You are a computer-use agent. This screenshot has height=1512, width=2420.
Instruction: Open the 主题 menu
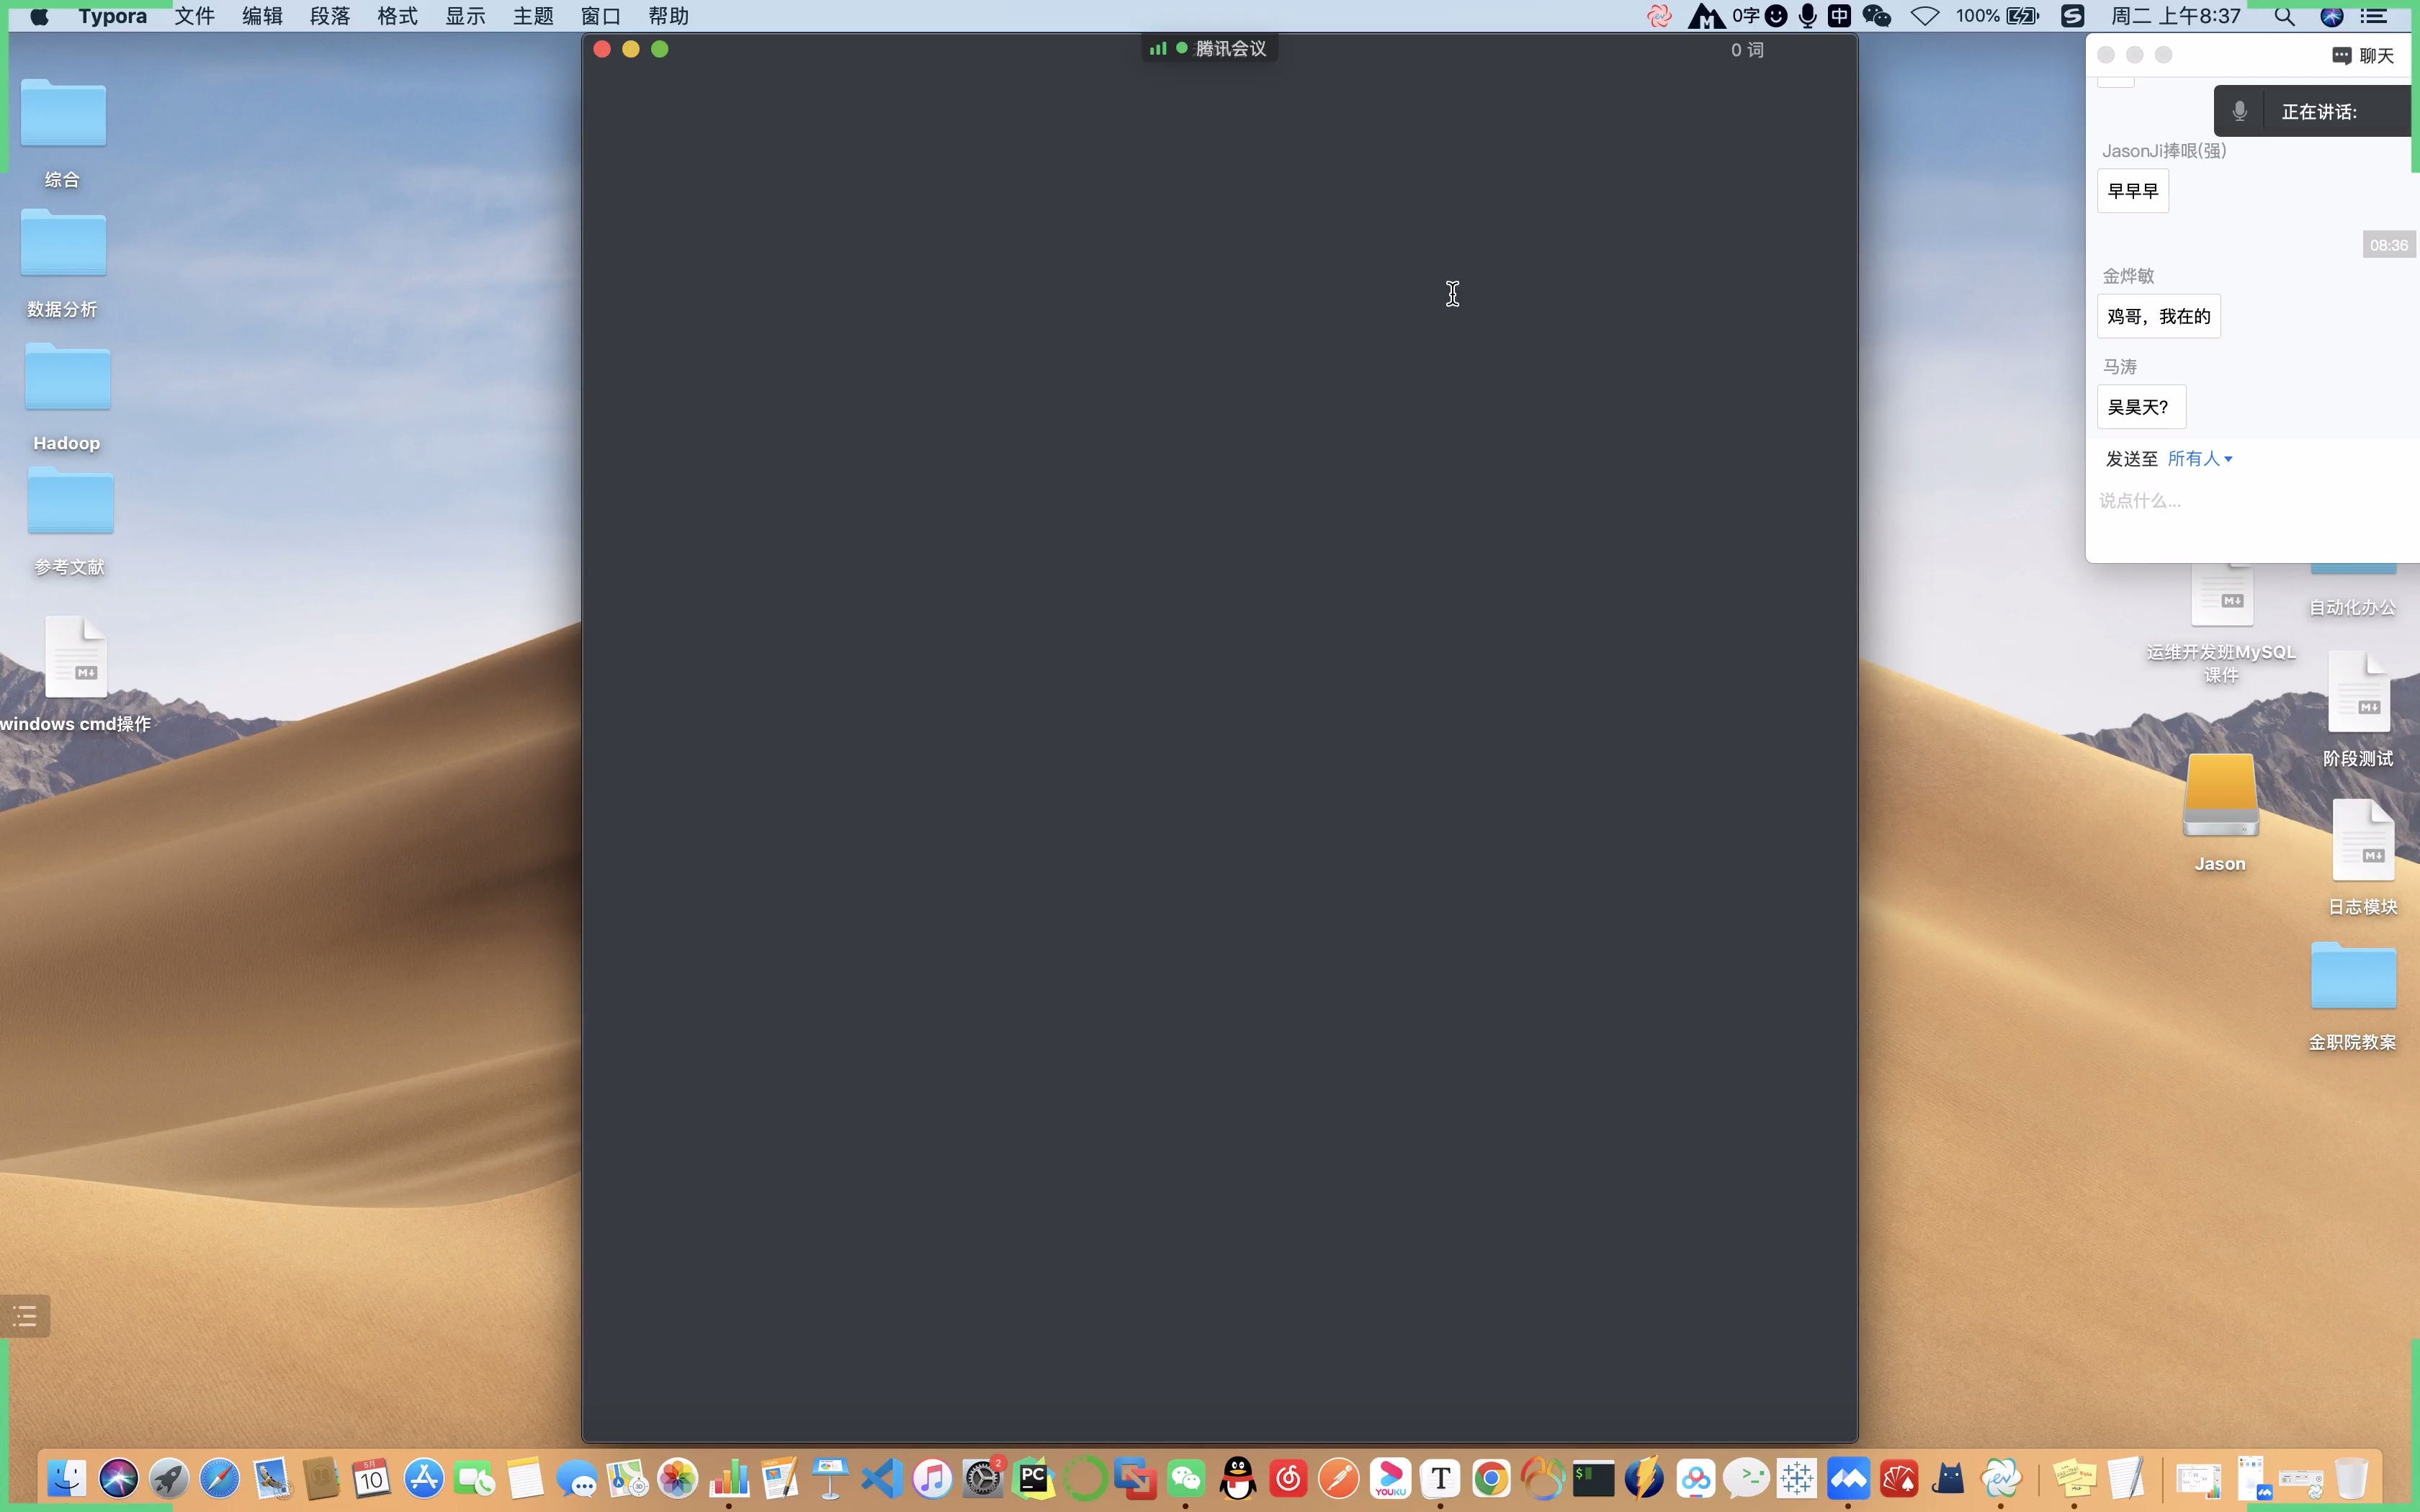tap(533, 16)
